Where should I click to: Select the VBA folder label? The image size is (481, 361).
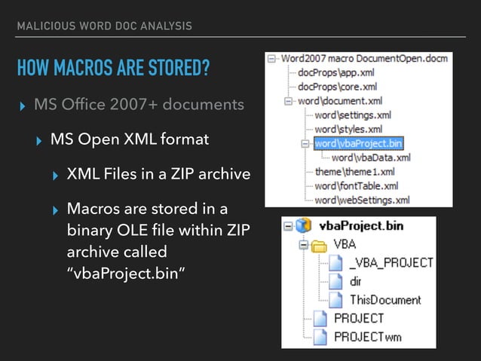pos(345,244)
